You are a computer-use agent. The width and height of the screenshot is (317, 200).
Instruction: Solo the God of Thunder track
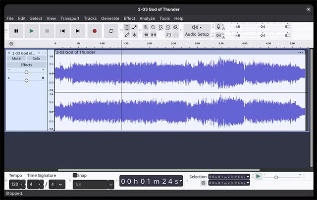36,59
